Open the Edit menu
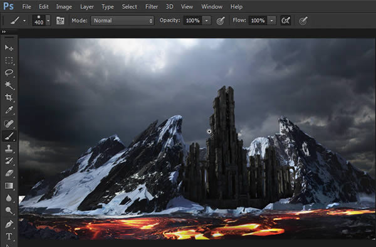 pos(44,7)
